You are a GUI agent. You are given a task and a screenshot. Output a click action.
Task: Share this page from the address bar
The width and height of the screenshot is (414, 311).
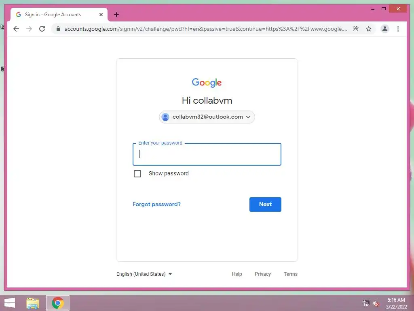(356, 29)
